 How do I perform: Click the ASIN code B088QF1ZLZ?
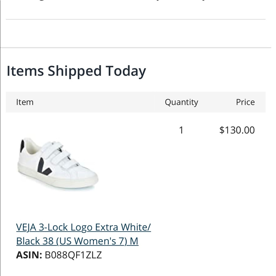(x=73, y=255)
